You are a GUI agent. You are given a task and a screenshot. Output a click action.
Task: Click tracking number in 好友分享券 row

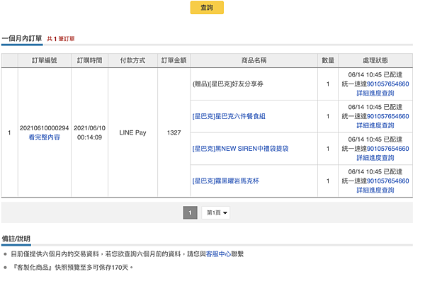click(x=388, y=84)
